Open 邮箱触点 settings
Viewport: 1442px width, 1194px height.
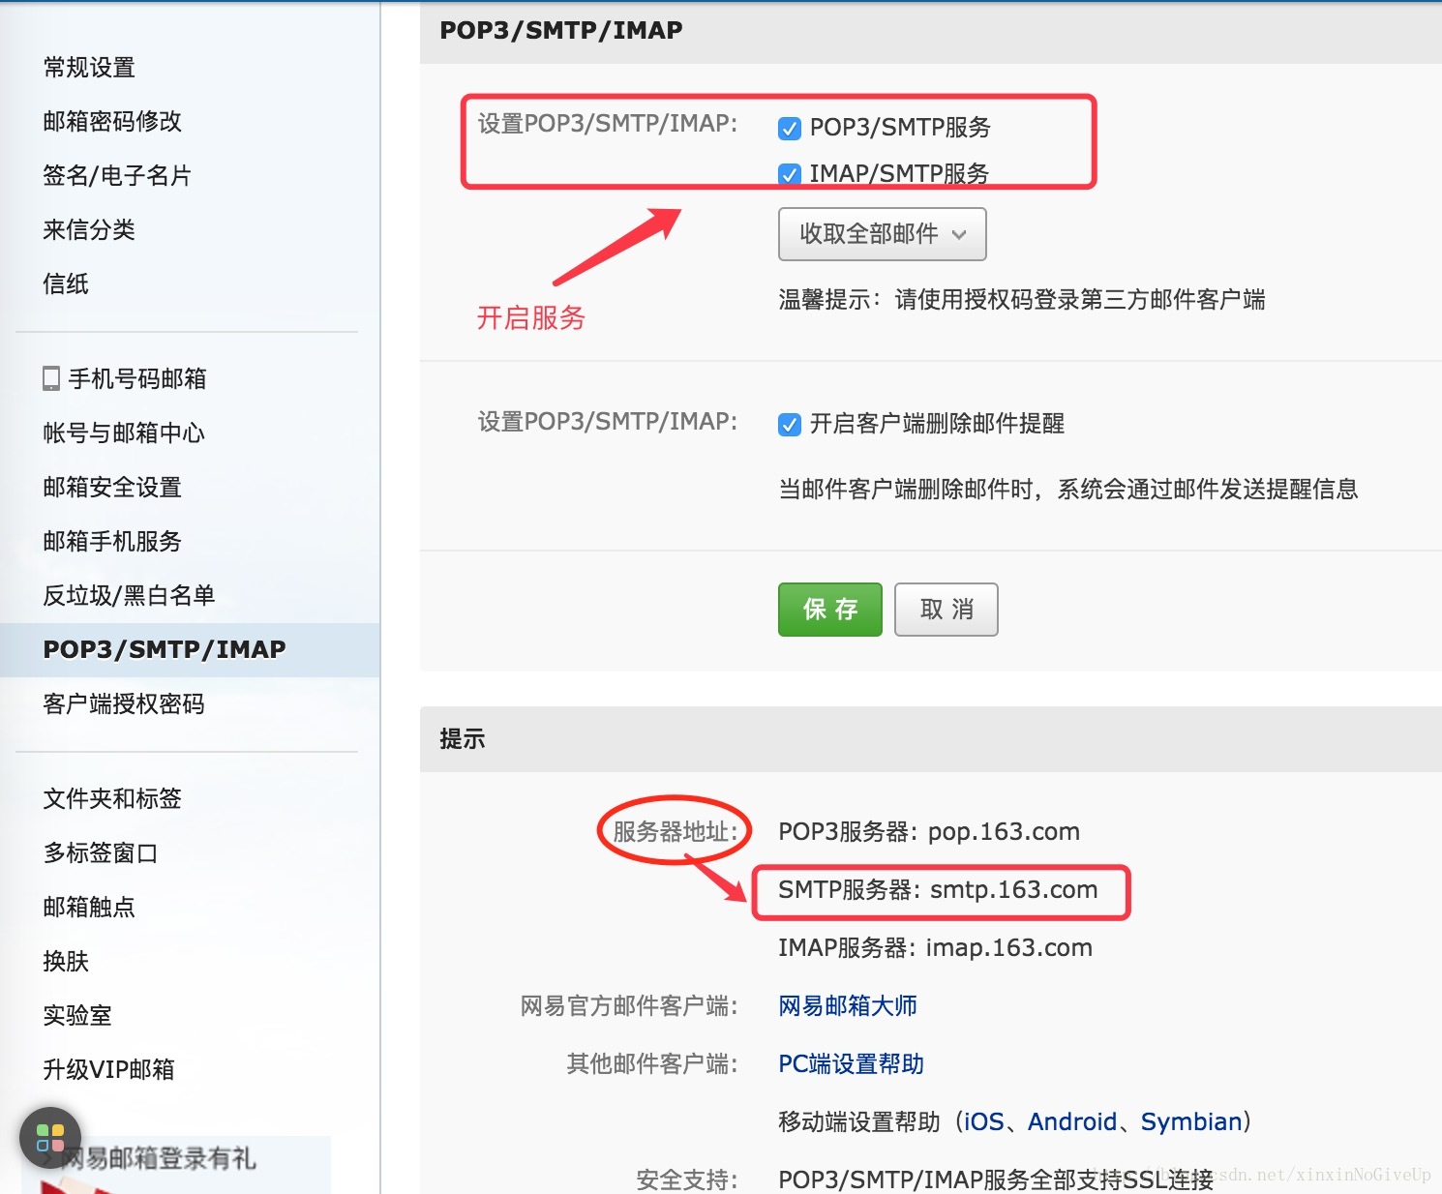click(89, 908)
